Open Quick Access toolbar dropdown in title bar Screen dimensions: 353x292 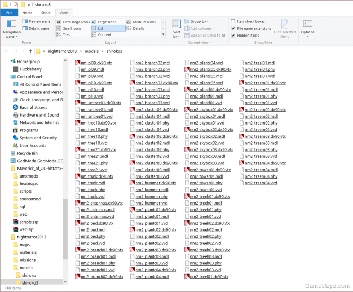click(x=29, y=5)
